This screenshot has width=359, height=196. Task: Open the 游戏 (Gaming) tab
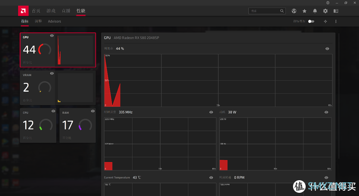51,11
